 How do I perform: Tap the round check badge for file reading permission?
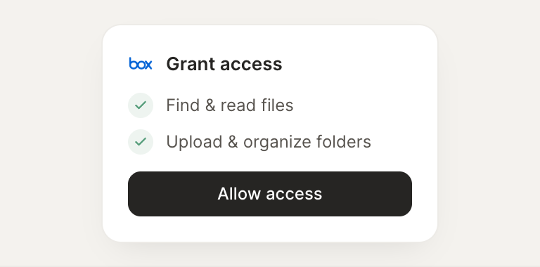coord(141,105)
